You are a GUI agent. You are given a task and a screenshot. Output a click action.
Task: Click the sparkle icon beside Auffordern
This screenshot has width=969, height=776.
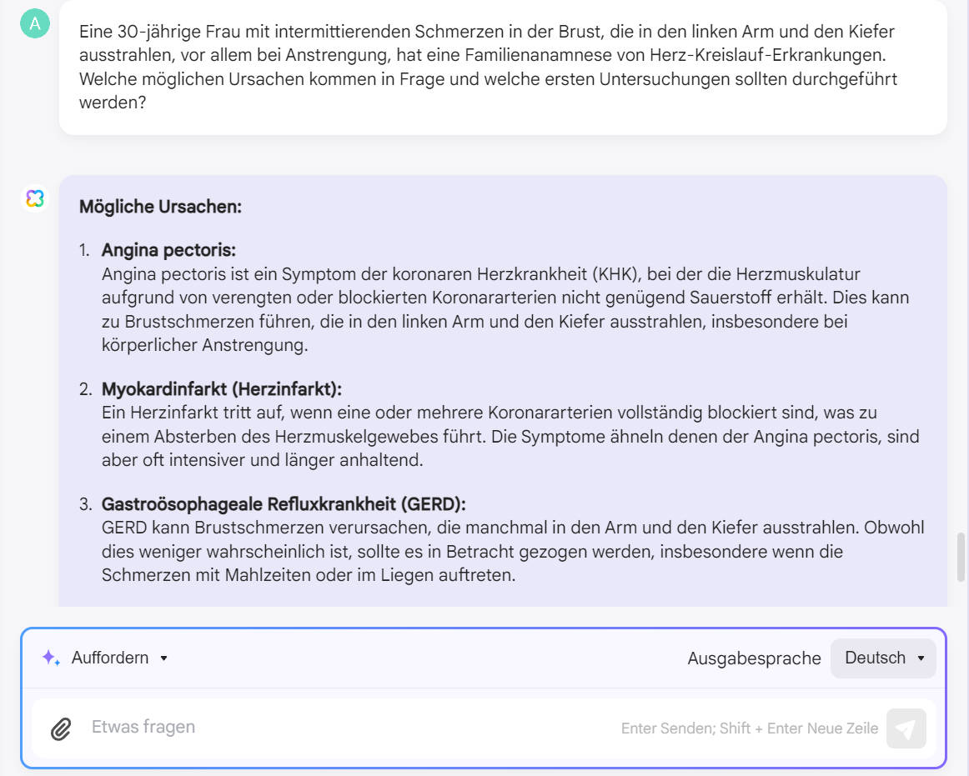pyautogui.click(x=52, y=658)
